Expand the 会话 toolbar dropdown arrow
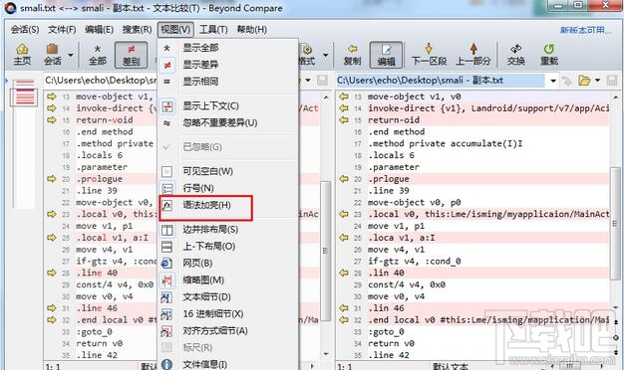The width and height of the screenshot is (624, 370). click(71, 55)
